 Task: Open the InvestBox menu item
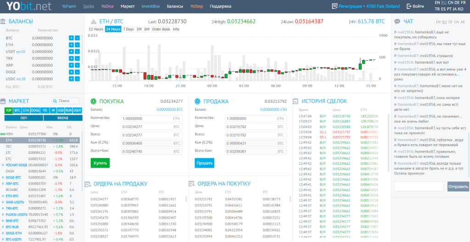(x=151, y=6)
